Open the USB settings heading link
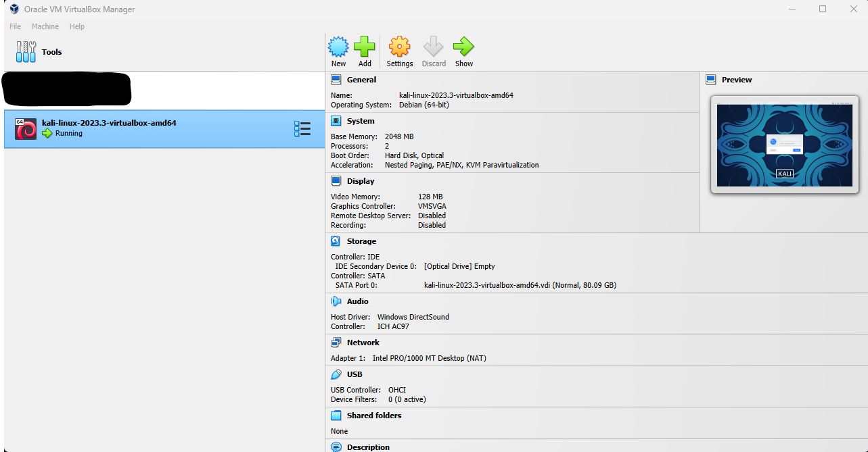Screen dimensions: 868x452 [x=355, y=374]
